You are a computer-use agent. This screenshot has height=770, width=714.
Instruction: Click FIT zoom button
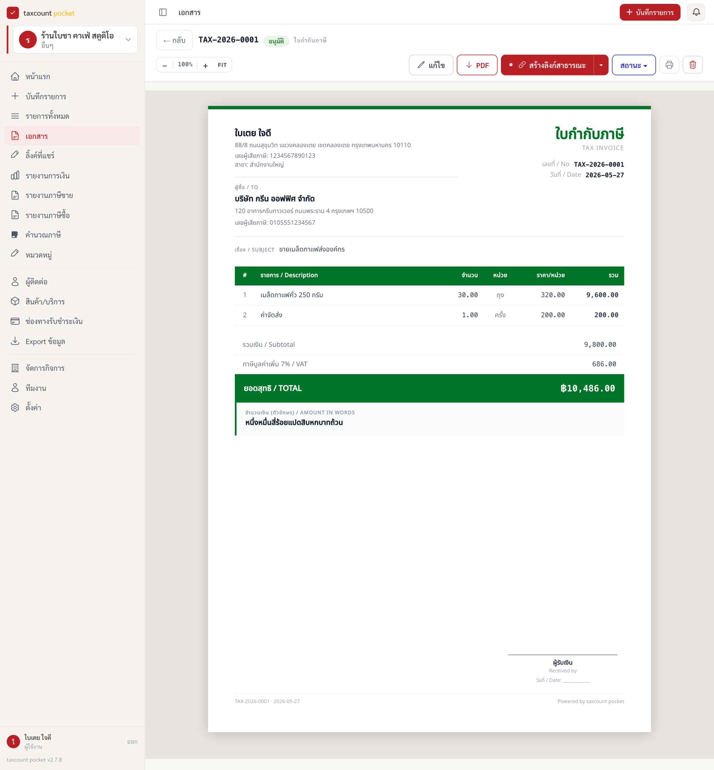pyautogui.click(x=222, y=65)
